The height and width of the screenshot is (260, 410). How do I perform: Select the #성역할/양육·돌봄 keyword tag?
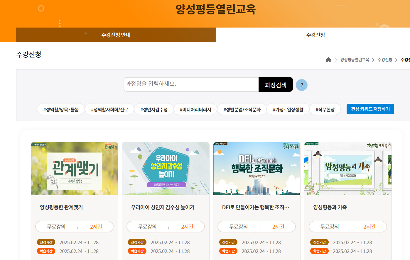[61, 109]
